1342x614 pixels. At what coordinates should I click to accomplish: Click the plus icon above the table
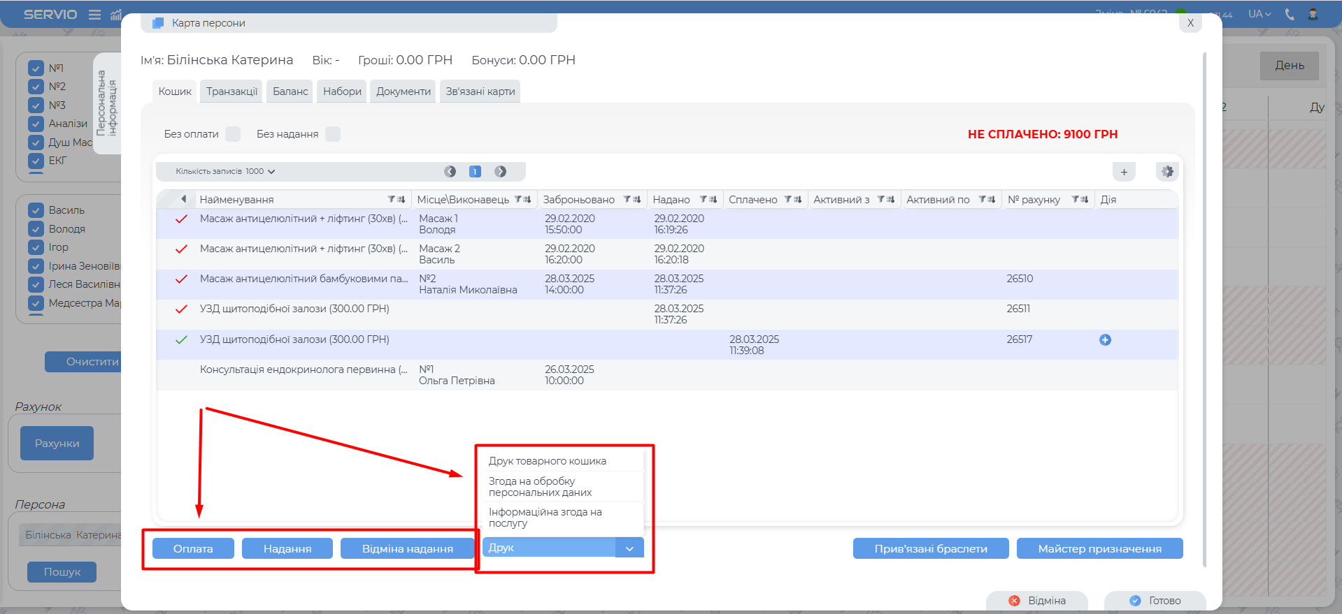(1124, 172)
